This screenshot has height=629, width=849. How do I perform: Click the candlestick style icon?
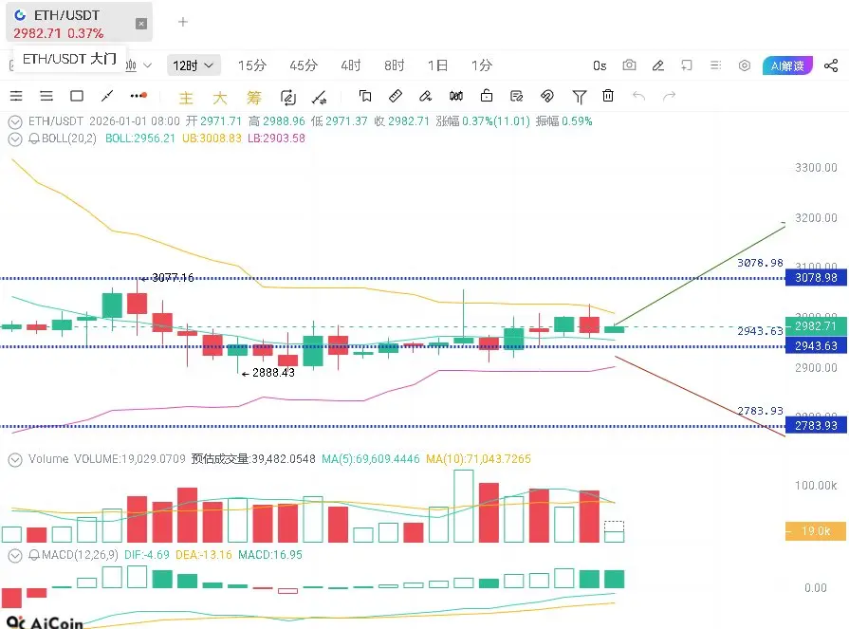point(456,96)
